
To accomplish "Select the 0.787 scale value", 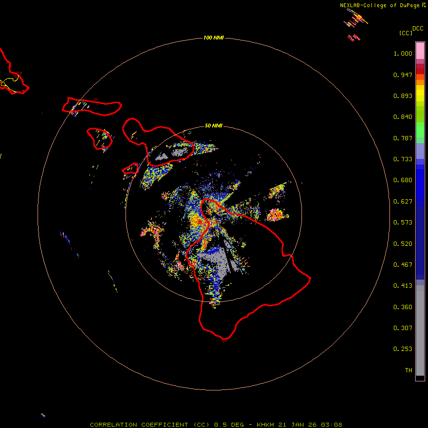I will 403,138.
